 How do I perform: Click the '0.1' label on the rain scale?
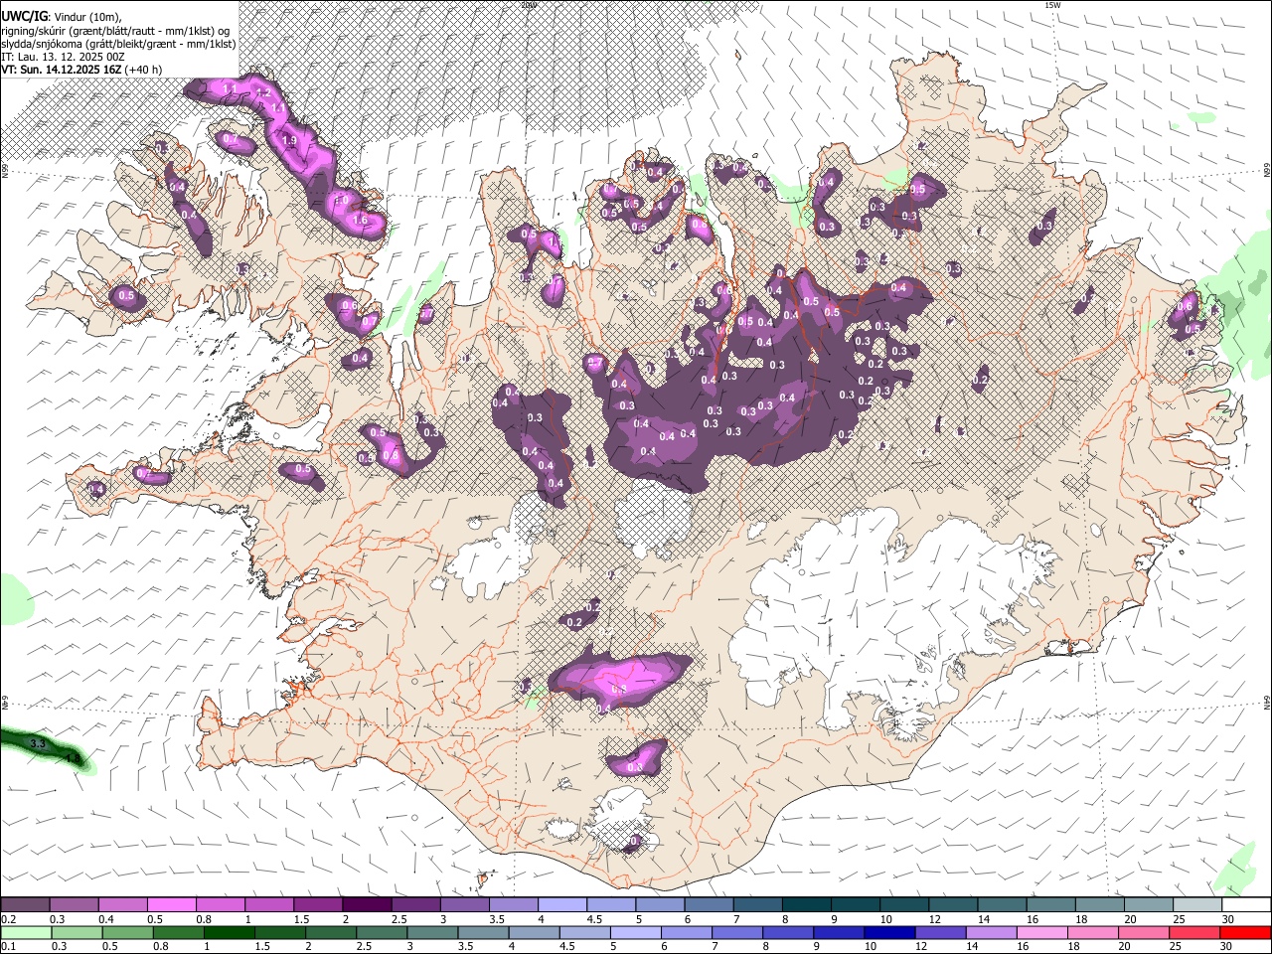pos(8,947)
